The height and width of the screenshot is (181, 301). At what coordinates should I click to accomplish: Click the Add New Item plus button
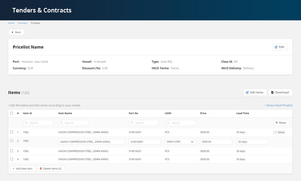point(23,169)
